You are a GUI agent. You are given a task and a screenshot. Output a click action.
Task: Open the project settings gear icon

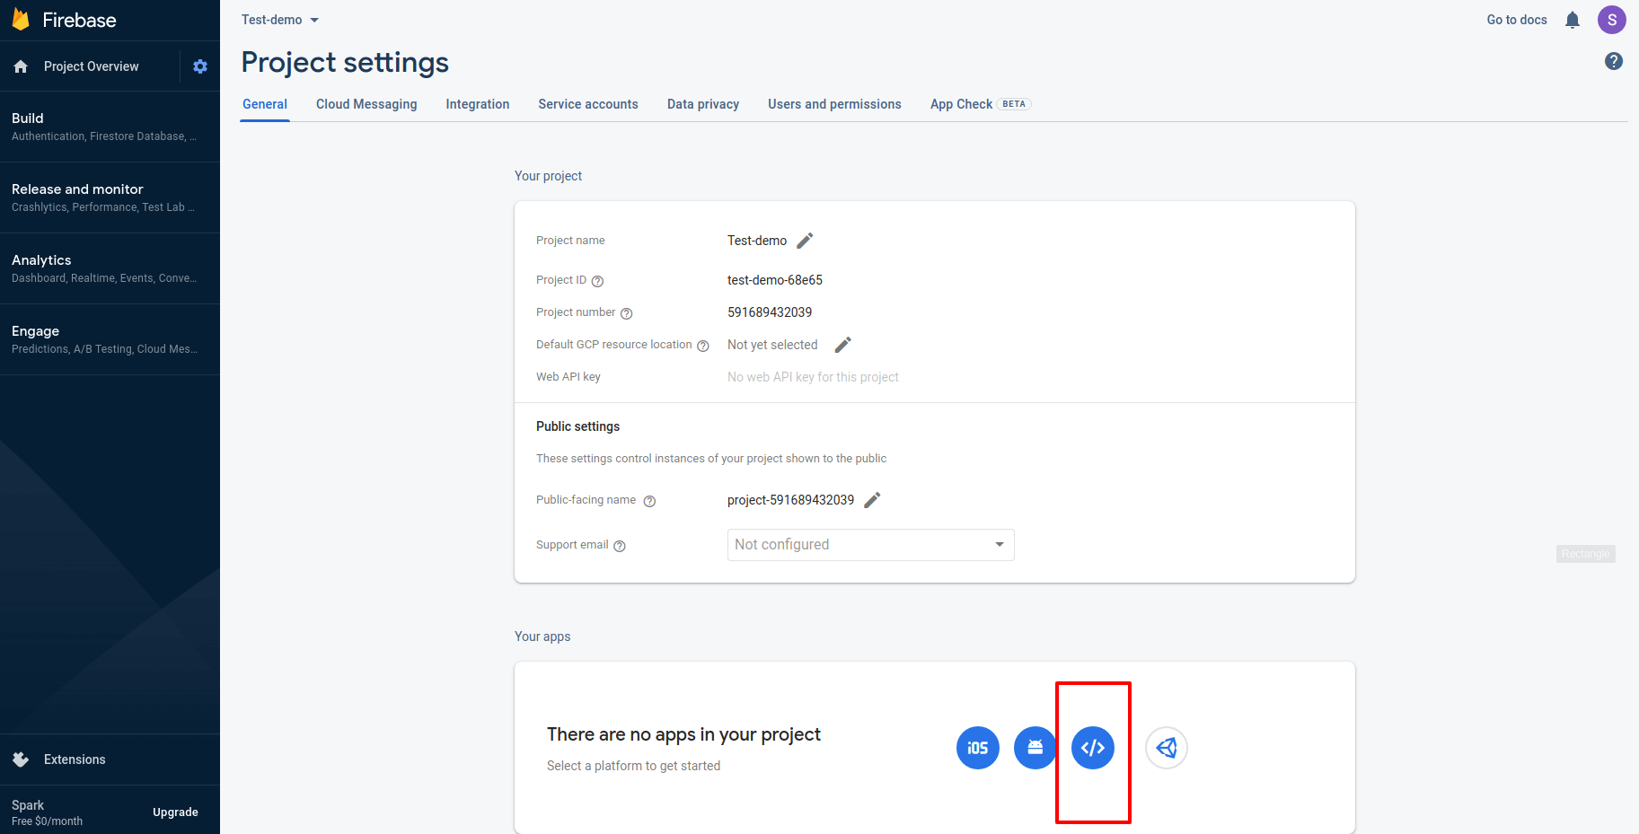(x=200, y=66)
